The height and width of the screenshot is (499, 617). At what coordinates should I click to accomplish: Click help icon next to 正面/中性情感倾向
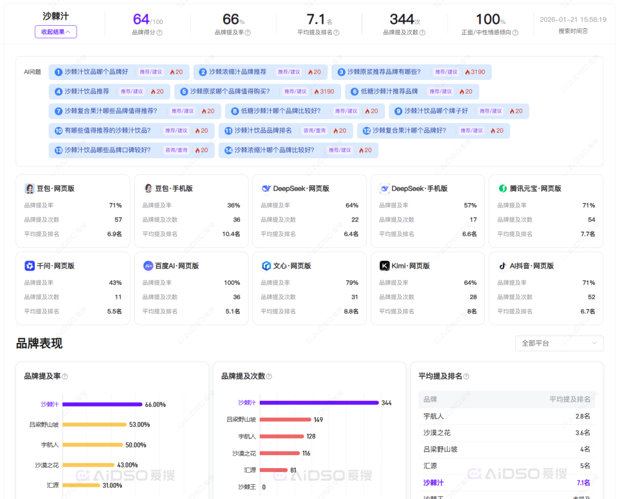515,33
